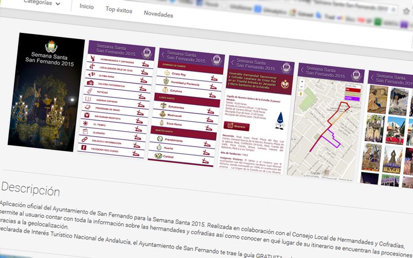Click the map zoom-out minus button
Screen dimensions: 413x258
pyautogui.click(x=301, y=87)
